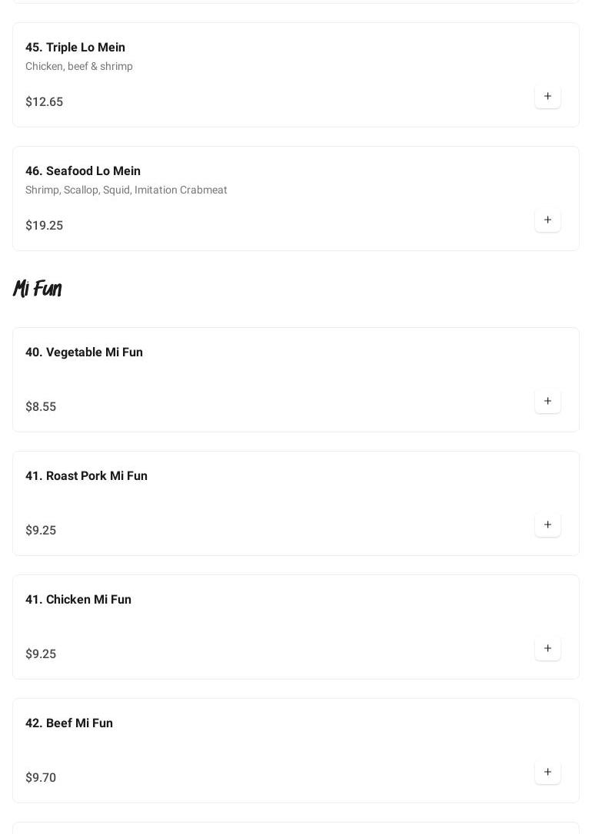The height and width of the screenshot is (834, 592).
Task: Click the "Chicken, beef & shrimp" description
Action: (79, 67)
